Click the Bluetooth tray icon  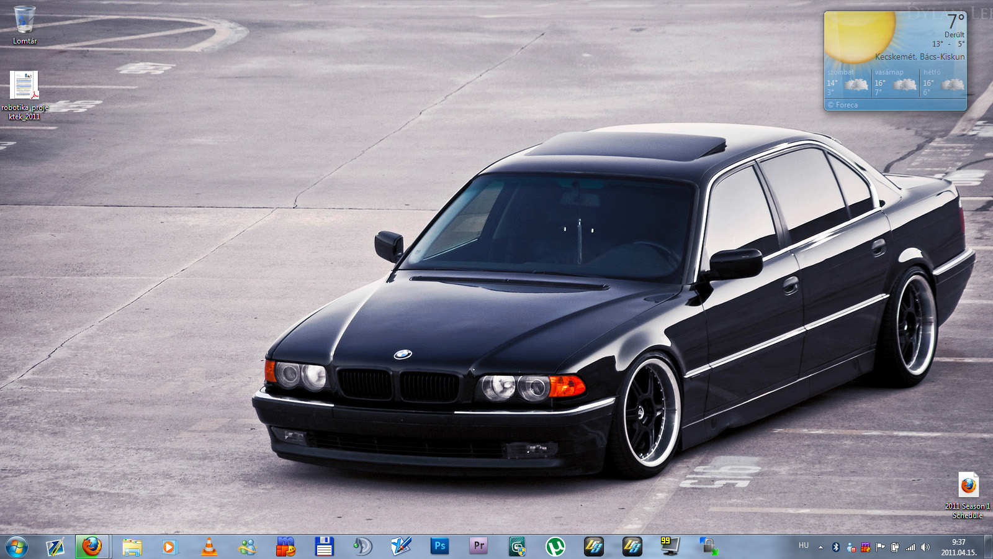pyautogui.click(x=835, y=547)
